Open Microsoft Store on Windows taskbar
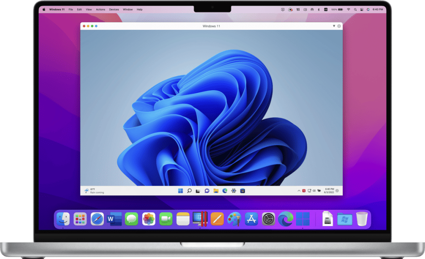This screenshot has height=259, width=425. click(243, 191)
